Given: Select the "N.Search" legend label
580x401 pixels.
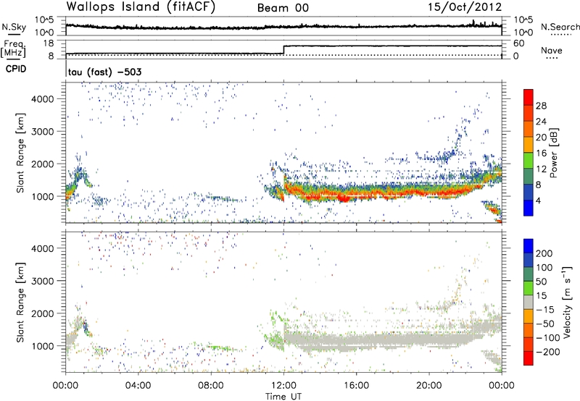Looking at the screenshot, I should click(560, 27).
